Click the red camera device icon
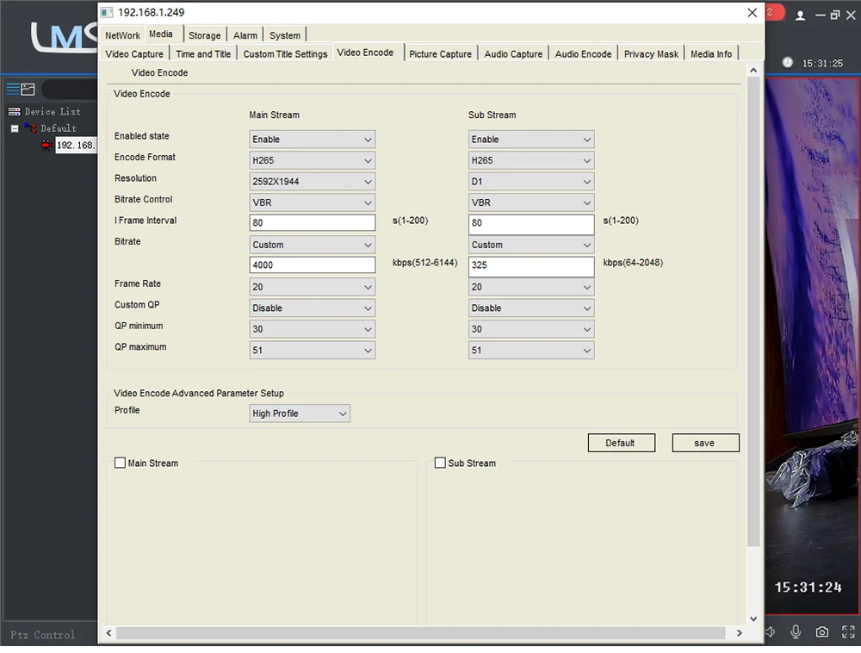The height and width of the screenshot is (653, 861). pyautogui.click(x=46, y=145)
